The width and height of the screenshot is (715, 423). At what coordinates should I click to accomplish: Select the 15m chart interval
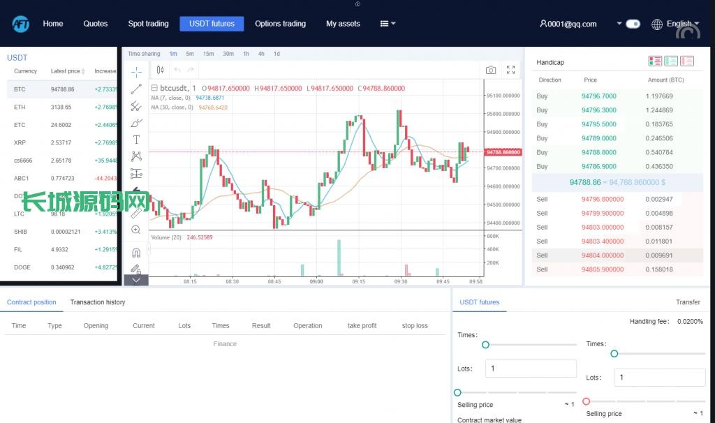click(x=209, y=54)
